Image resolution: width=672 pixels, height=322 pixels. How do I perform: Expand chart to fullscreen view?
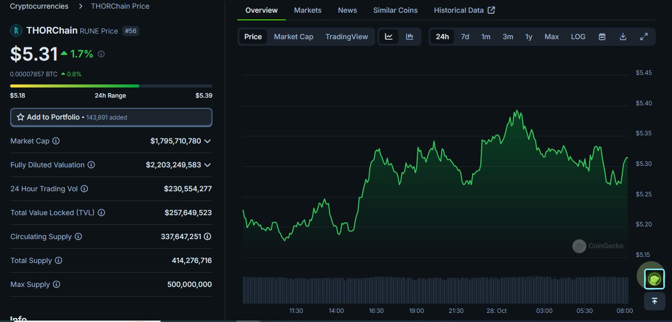[x=644, y=36]
